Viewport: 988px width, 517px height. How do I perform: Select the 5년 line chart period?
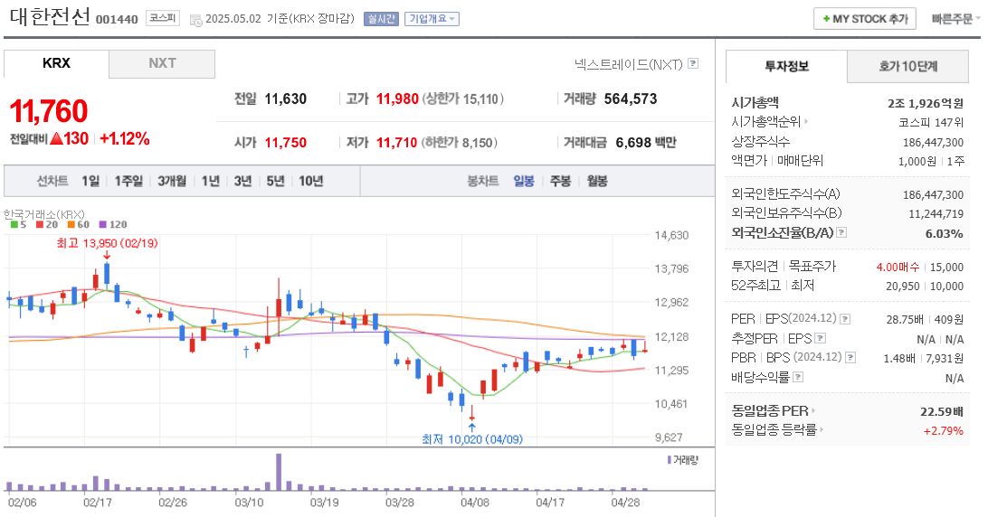click(275, 182)
